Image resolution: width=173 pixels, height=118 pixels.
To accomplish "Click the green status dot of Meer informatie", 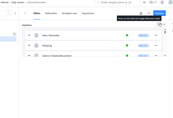I will [127, 35].
